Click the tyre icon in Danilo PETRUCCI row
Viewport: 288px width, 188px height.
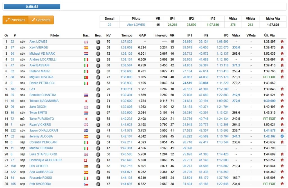[x=98, y=83]
